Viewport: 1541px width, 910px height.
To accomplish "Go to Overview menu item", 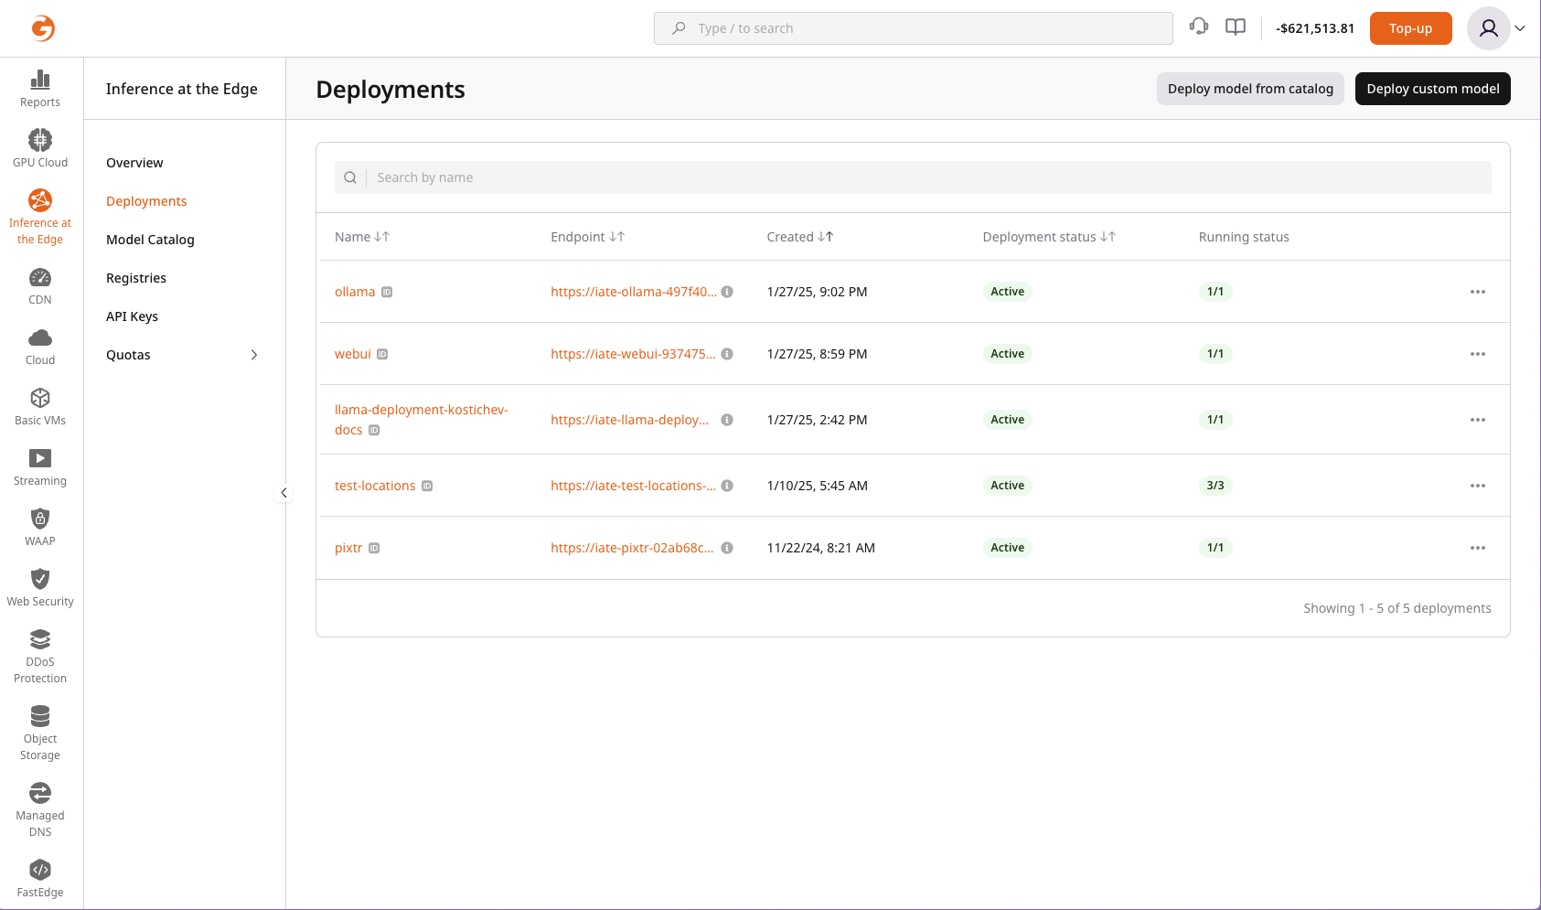I will [x=134, y=163].
